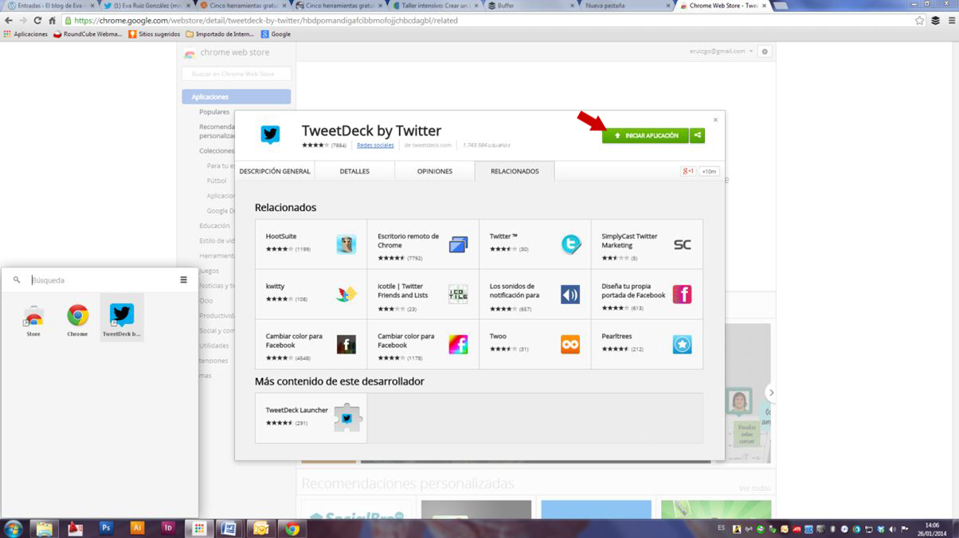The height and width of the screenshot is (538, 959).
Task: Open Escritorio remoto de Chrome icon
Action: click(458, 244)
